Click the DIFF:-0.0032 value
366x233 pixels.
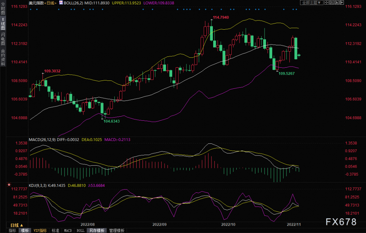tap(68, 140)
